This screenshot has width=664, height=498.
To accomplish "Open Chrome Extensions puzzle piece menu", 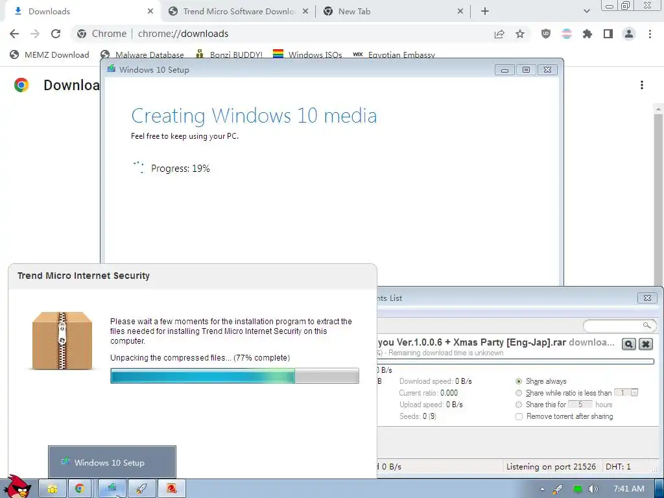I will pyautogui.click(x=587, y=34).
